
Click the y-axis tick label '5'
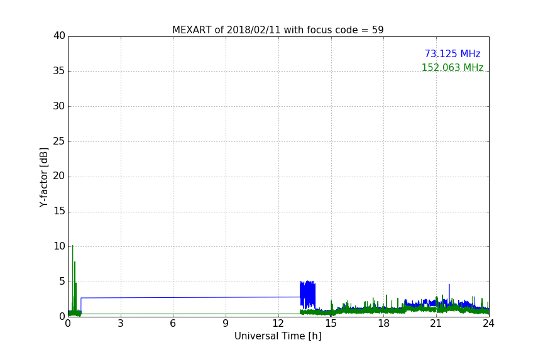point(62,282)
